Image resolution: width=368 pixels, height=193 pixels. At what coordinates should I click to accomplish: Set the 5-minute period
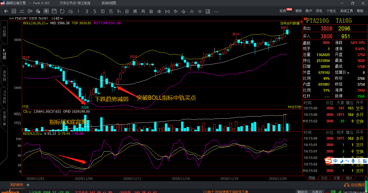tap(95, 11)
